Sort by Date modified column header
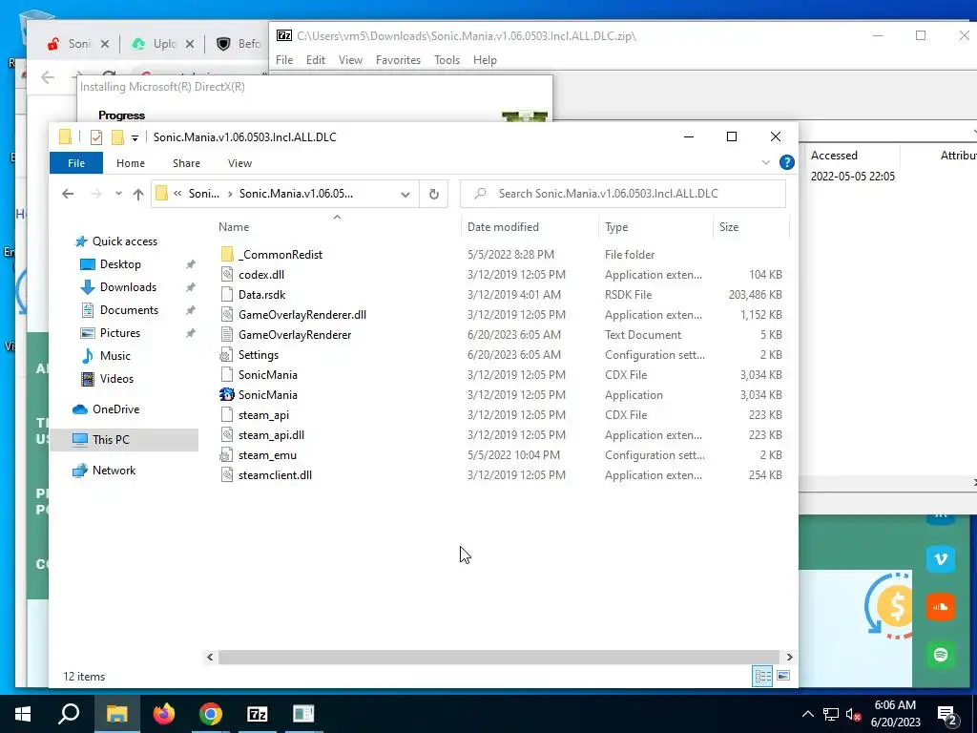This screenshot has height=733, width=977. pyautogui.click(x=530, y=227)
